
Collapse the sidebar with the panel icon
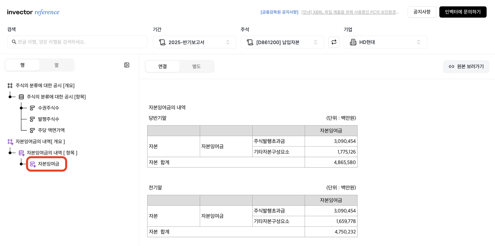coord(127,65)
